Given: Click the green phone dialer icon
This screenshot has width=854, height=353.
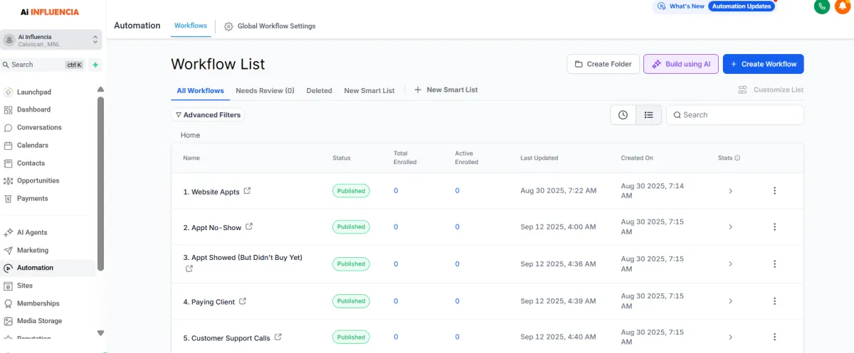Looking at the screenshot, I should click(x=822, y=6).
